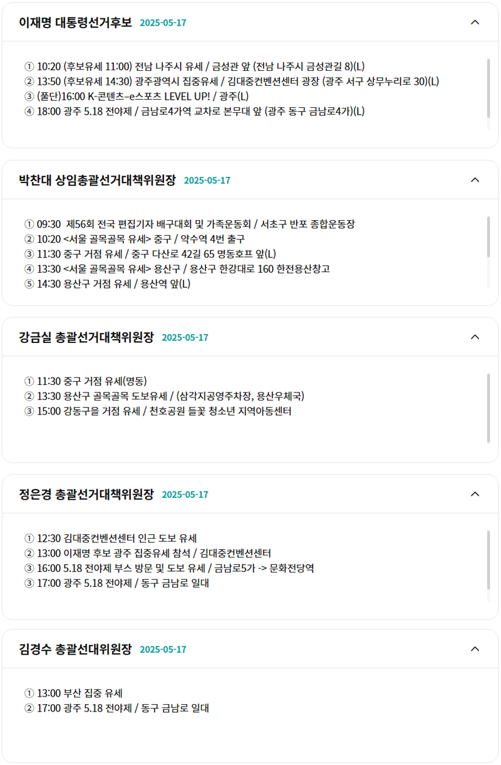Click the scrollbar in 강금실 schedule box

(488, 408)
